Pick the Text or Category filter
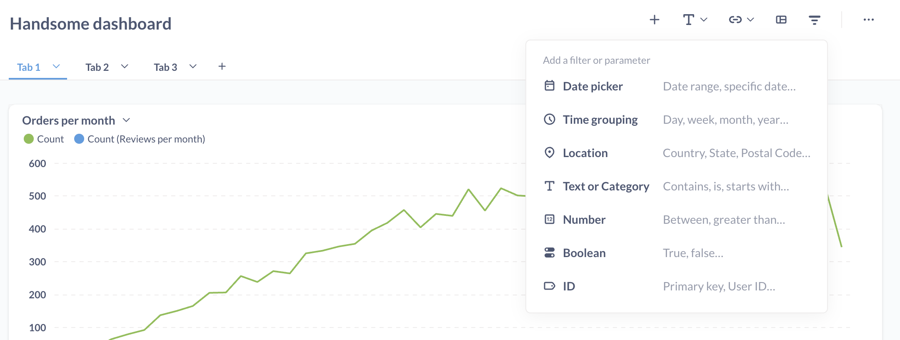The width and height of the screenshot is (900, 340). (x=606, y=186)
